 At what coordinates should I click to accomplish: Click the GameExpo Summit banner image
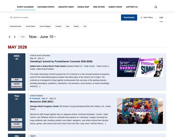click(140, 67)
